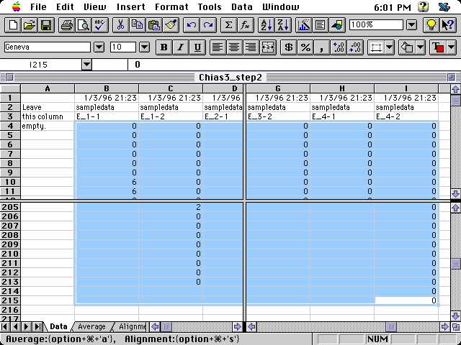The height and width of the screenshot is (345, 461).
Task: Copy the selection with the Copy icon
Action: (138, 25)
